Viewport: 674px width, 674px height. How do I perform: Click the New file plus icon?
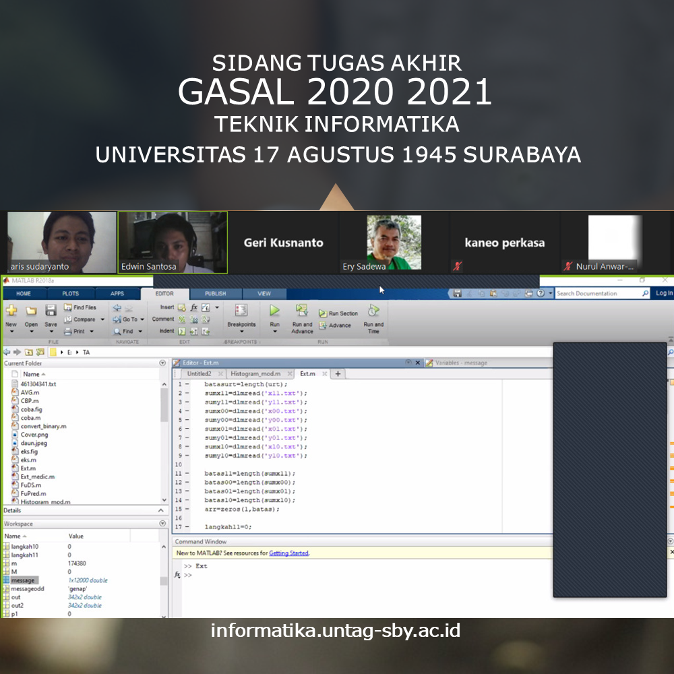pyautogui.click(x=11, y=311)
